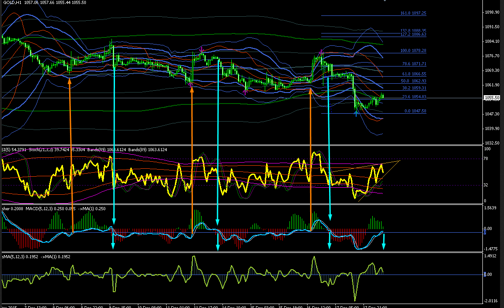Click the 78.6 1071.71 Fibonacci level label

(414, 64)
